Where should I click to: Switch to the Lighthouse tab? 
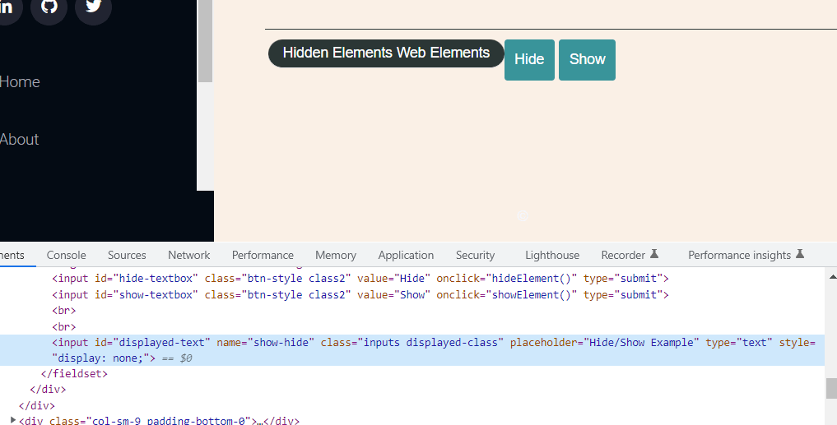click(x=552, y=255)
